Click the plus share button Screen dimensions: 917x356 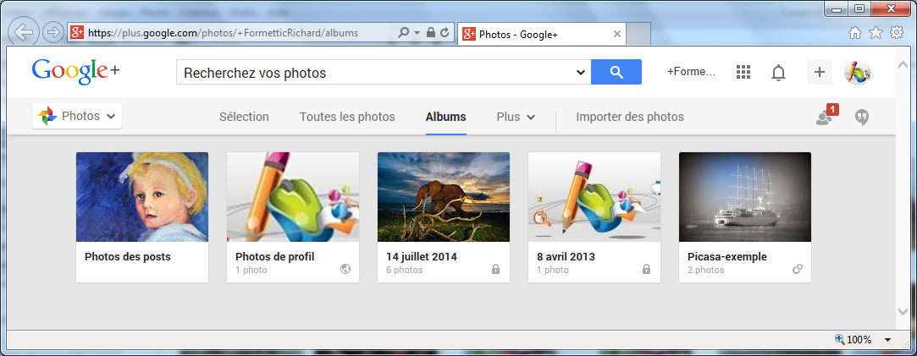click(x=820, y=72)
